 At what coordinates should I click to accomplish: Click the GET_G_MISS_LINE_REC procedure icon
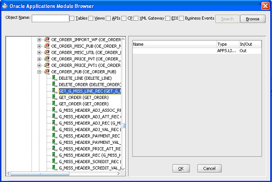click(55, 91)
